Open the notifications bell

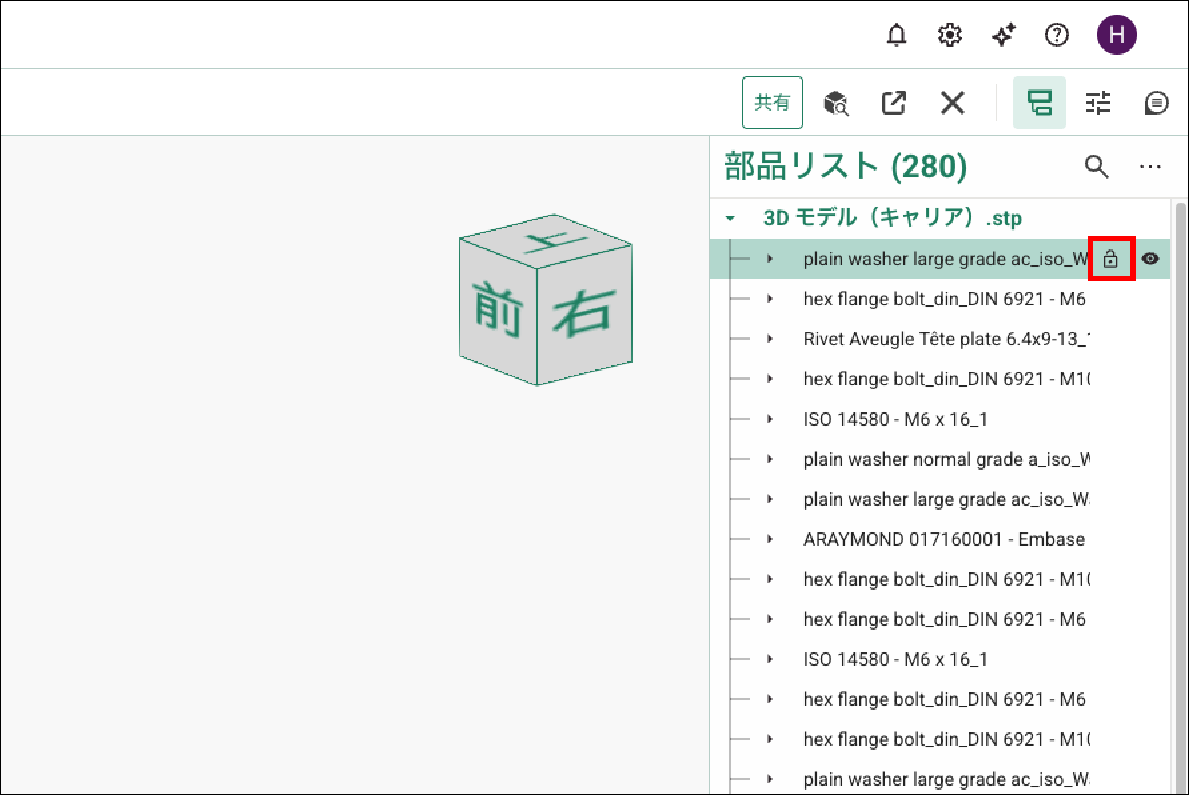coord(896,35)
